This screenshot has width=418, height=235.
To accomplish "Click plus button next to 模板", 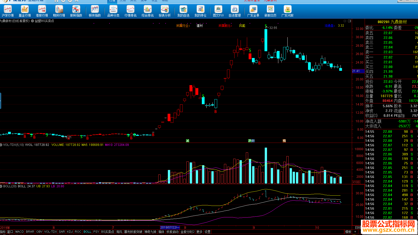I will (x=355, y=232).
